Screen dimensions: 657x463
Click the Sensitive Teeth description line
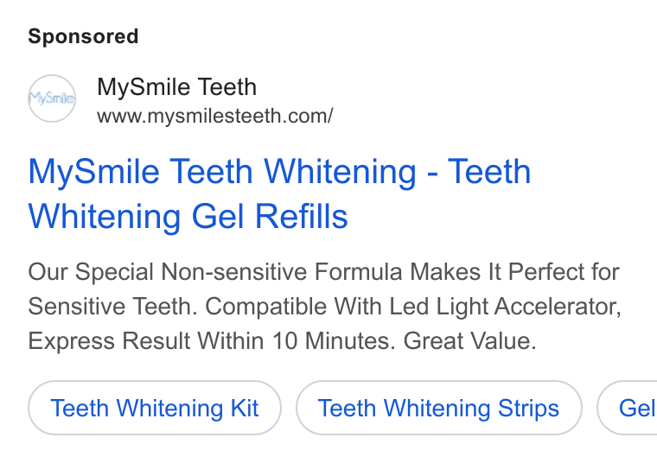point(325,307)
